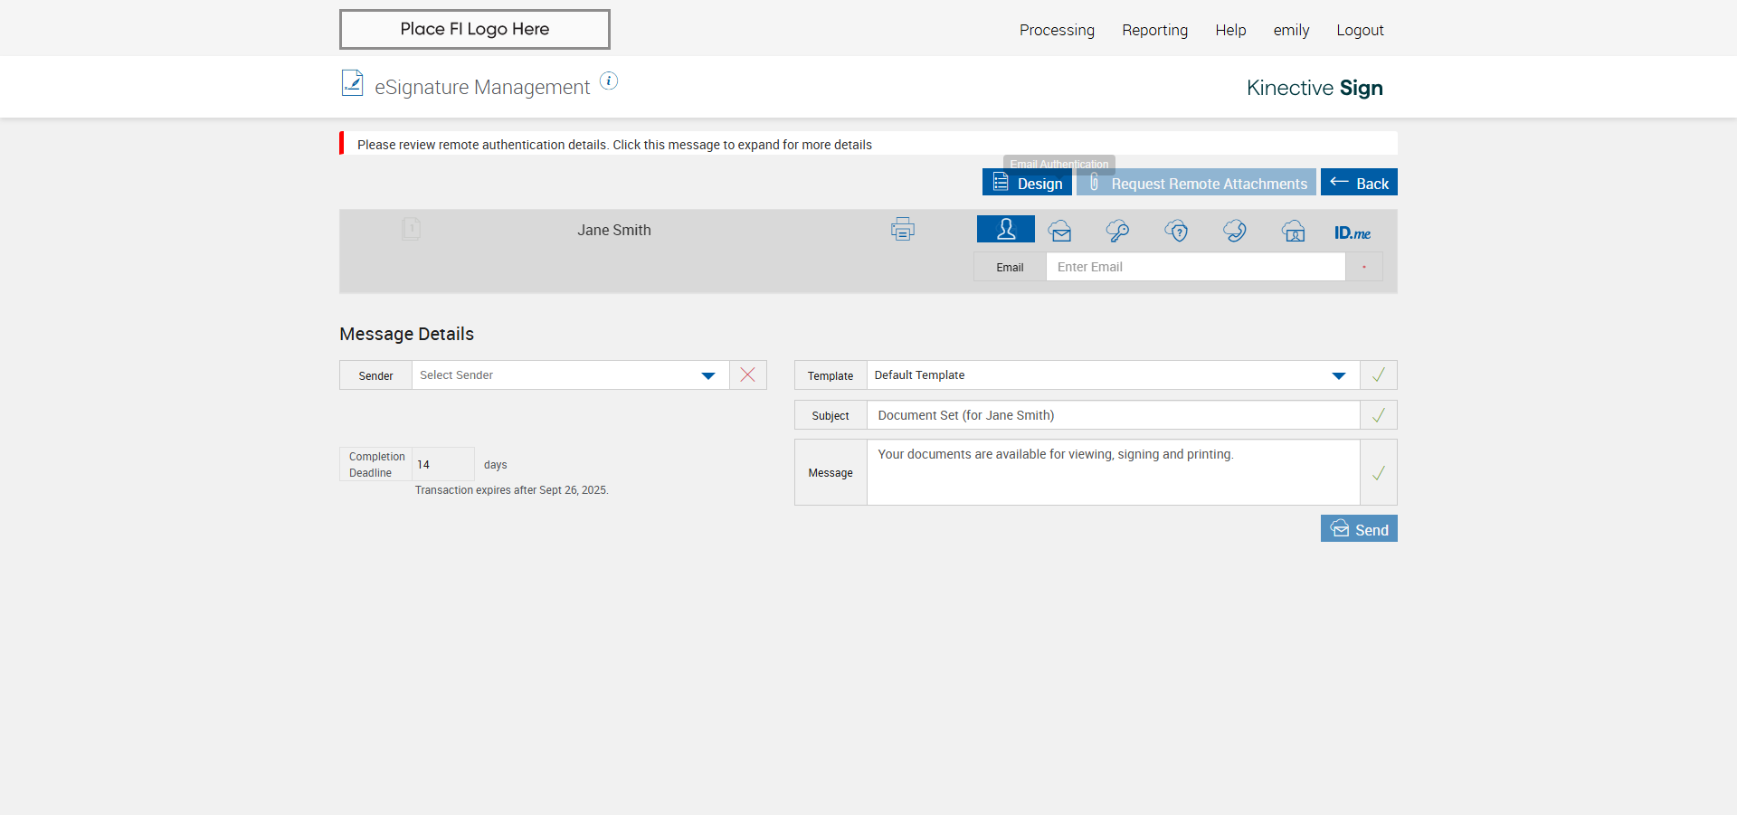Click the Place FI Logo Here box

click(x=475, y=29)
